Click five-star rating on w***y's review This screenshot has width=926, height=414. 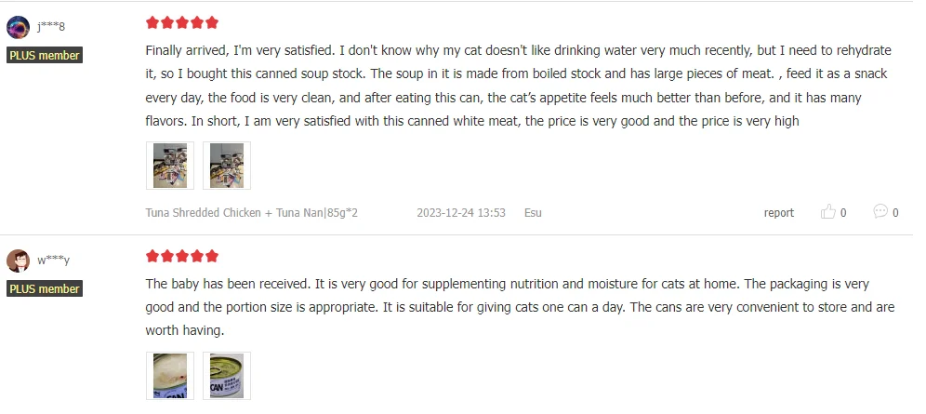point(182,256)
